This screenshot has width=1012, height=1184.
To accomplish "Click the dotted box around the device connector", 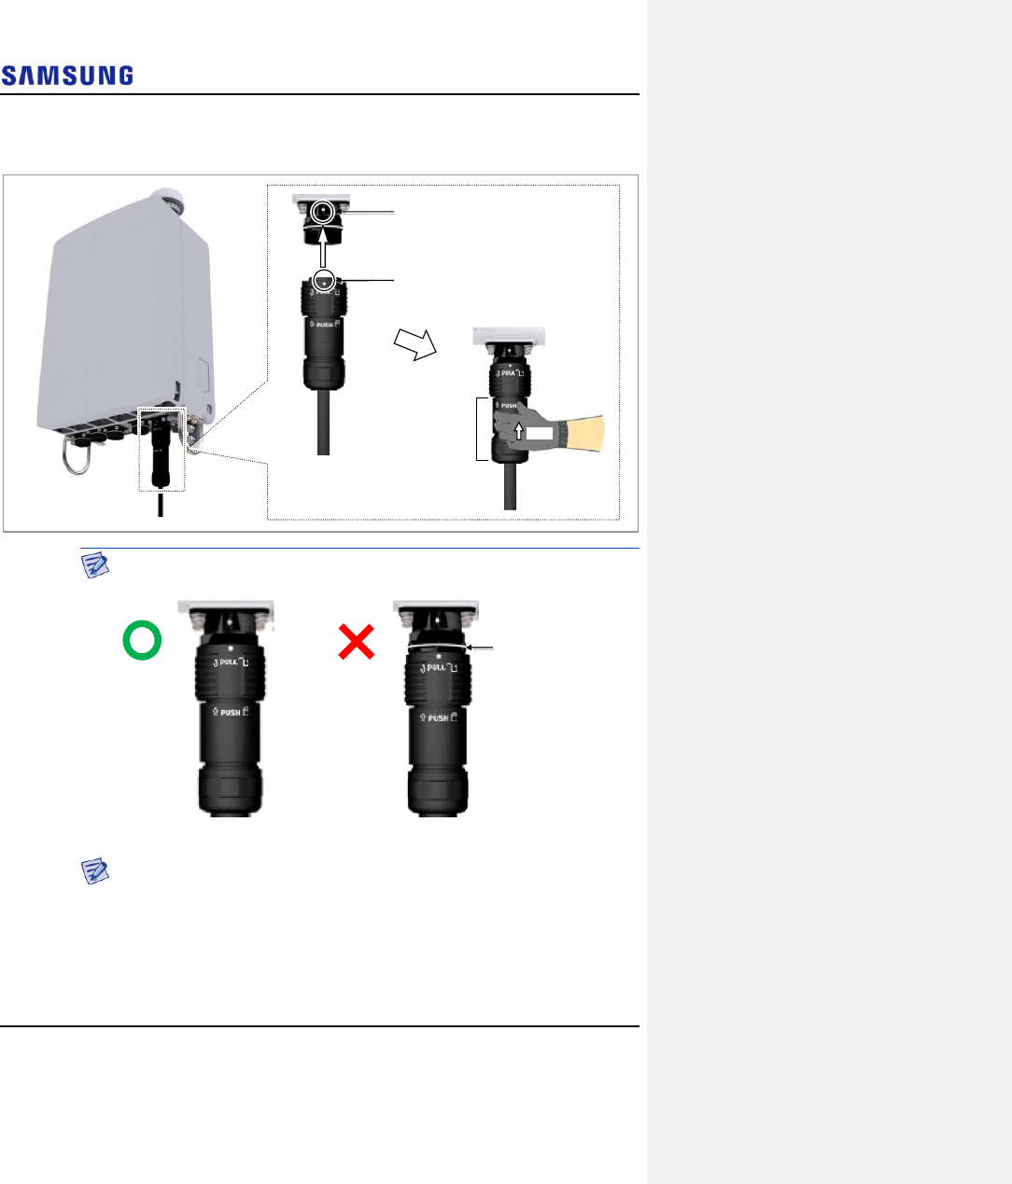I will (162, 448).
